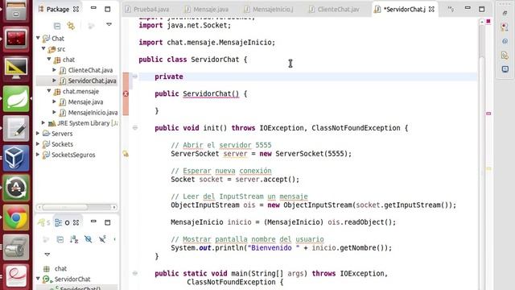
Task: Maximize the Outline panel
Action: click(107, 222)
